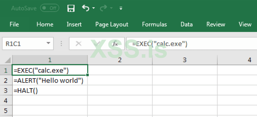The image size is (257, 117).
Task: Click the Save floppy disk icon
Action: [x=71, y=8]
